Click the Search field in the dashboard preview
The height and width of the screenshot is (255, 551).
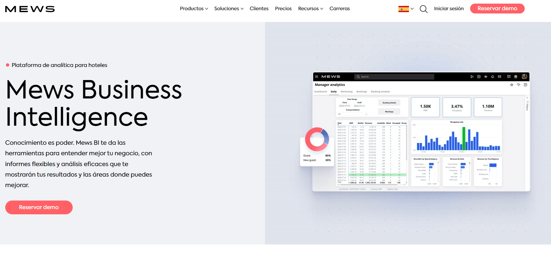(394, 76)
